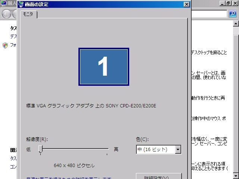
Task: Open 詳細設定 advanced settings
Action: click(x=158, y=176)
